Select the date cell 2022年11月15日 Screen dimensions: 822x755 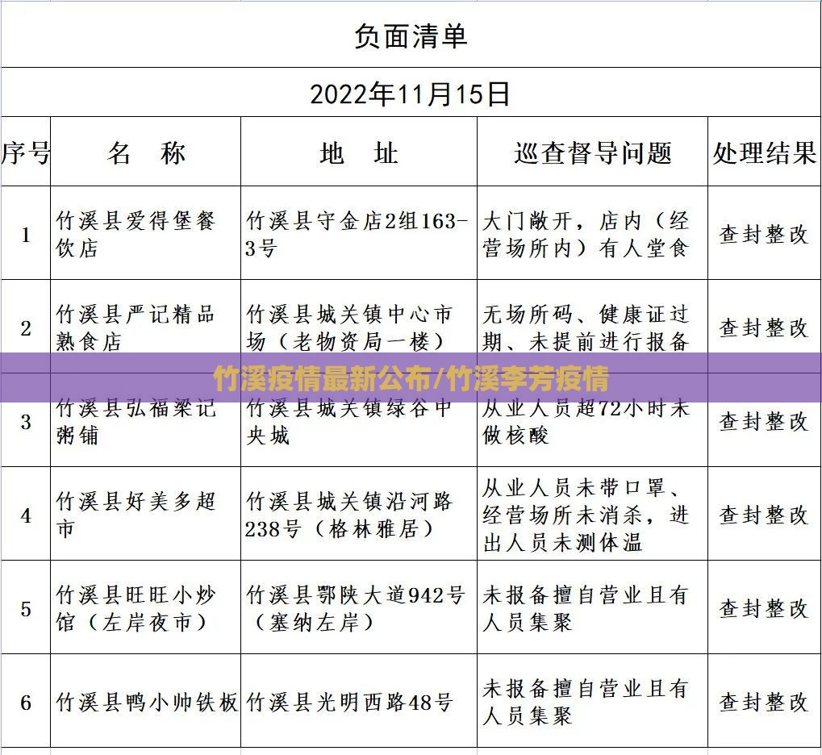coord(411,92)
